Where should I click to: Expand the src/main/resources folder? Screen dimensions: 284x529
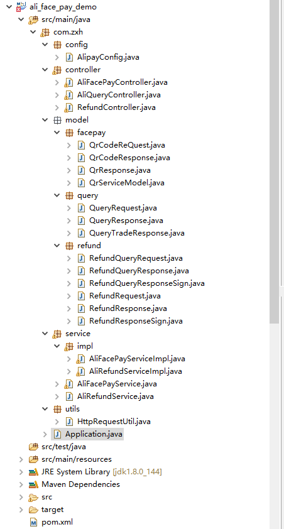pyautogui.click(x=21, y=459)
